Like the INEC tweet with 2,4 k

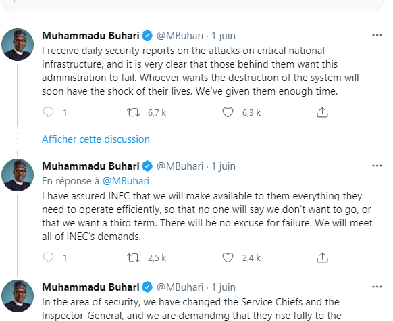click(x=228, y=257)
